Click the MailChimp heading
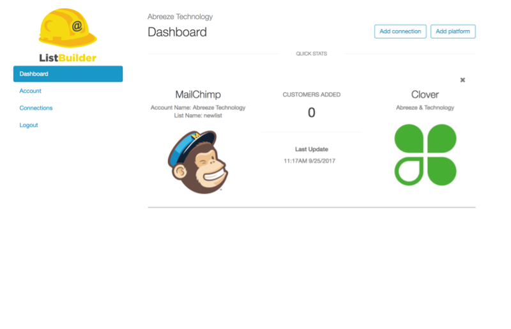 click(x=198, y=95)
